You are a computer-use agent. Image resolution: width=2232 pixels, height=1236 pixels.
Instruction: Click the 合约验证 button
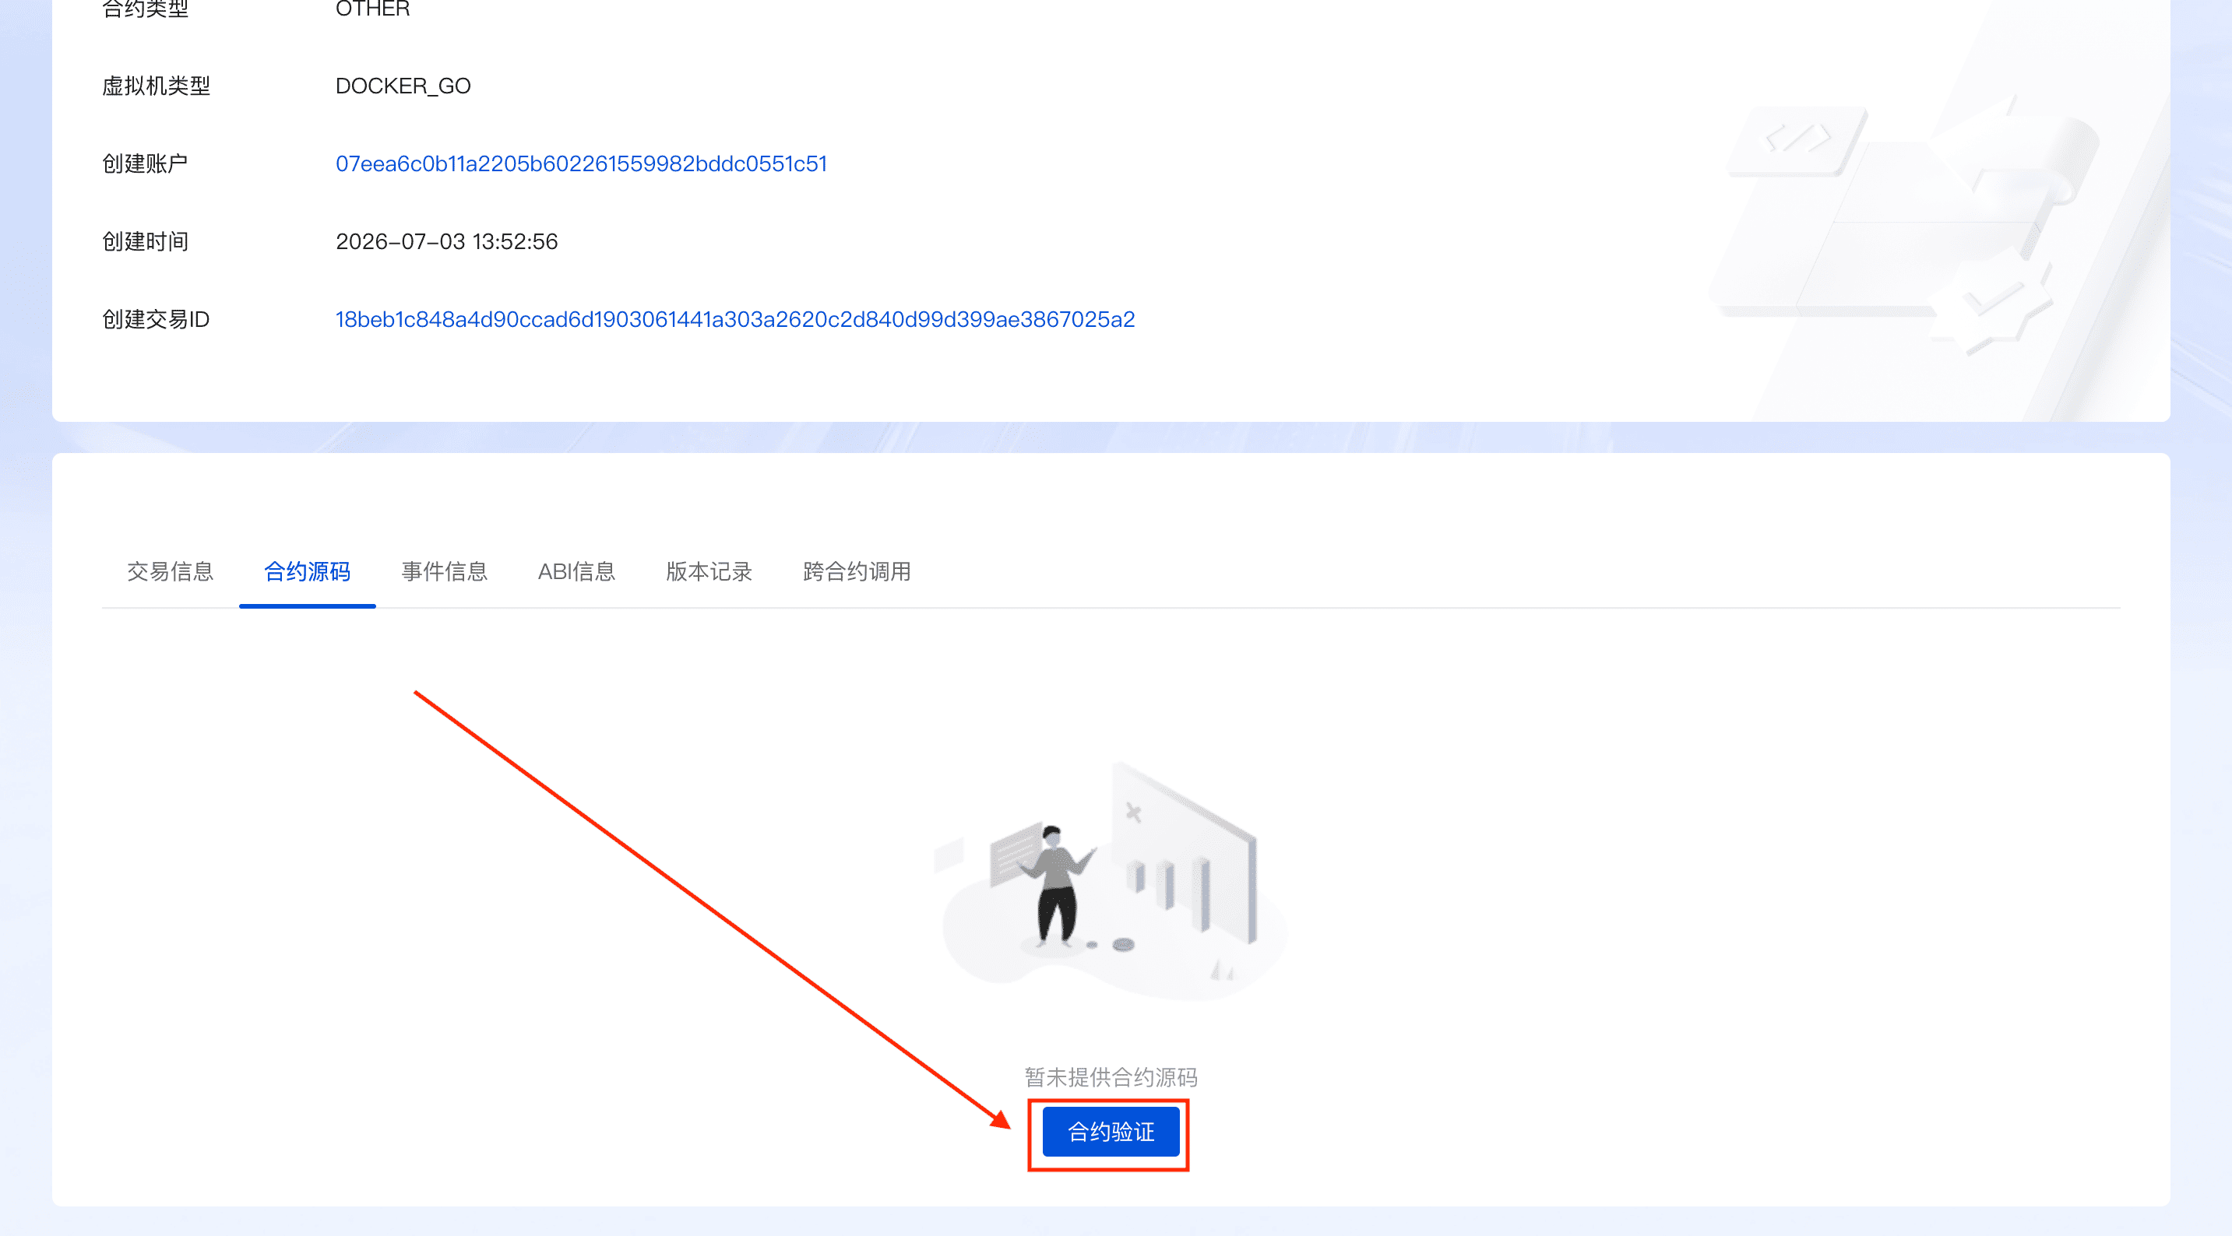[x=1111, y=1132]
